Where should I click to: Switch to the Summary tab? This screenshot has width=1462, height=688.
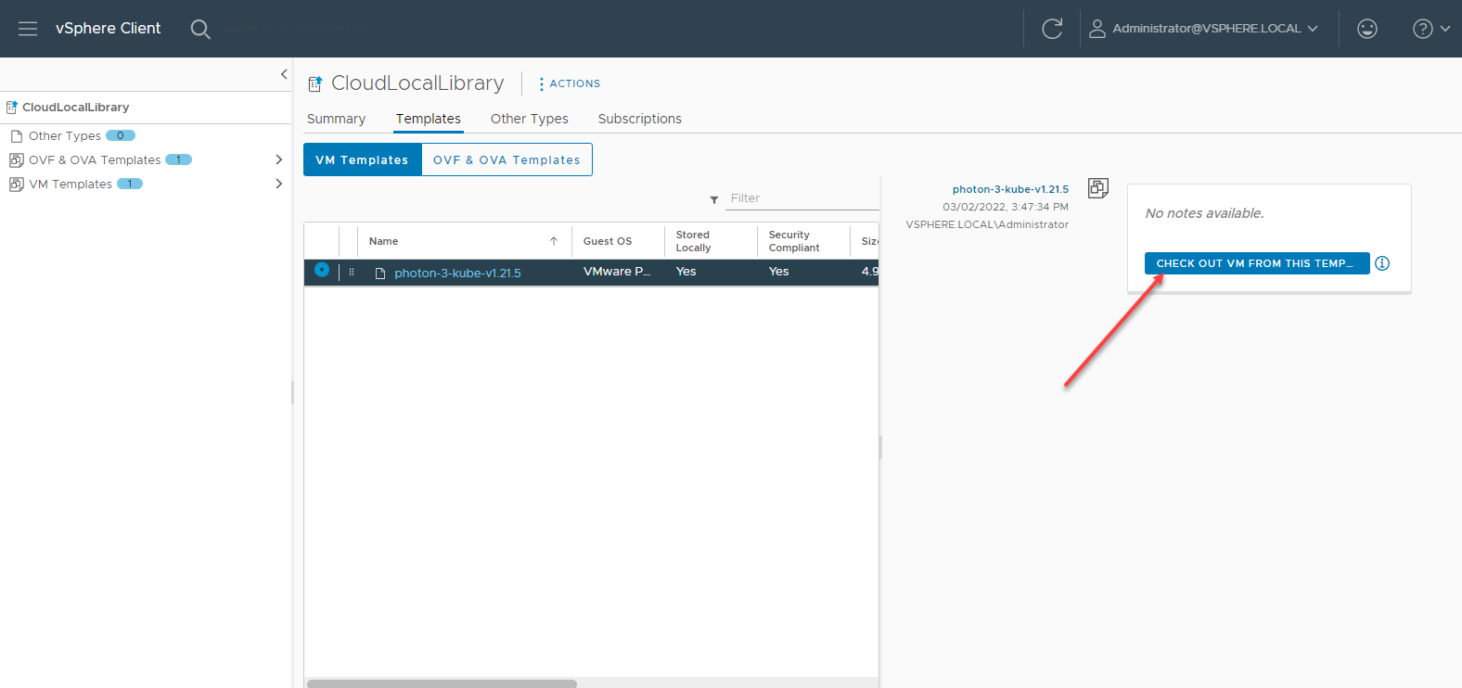(x=336, y=119)
